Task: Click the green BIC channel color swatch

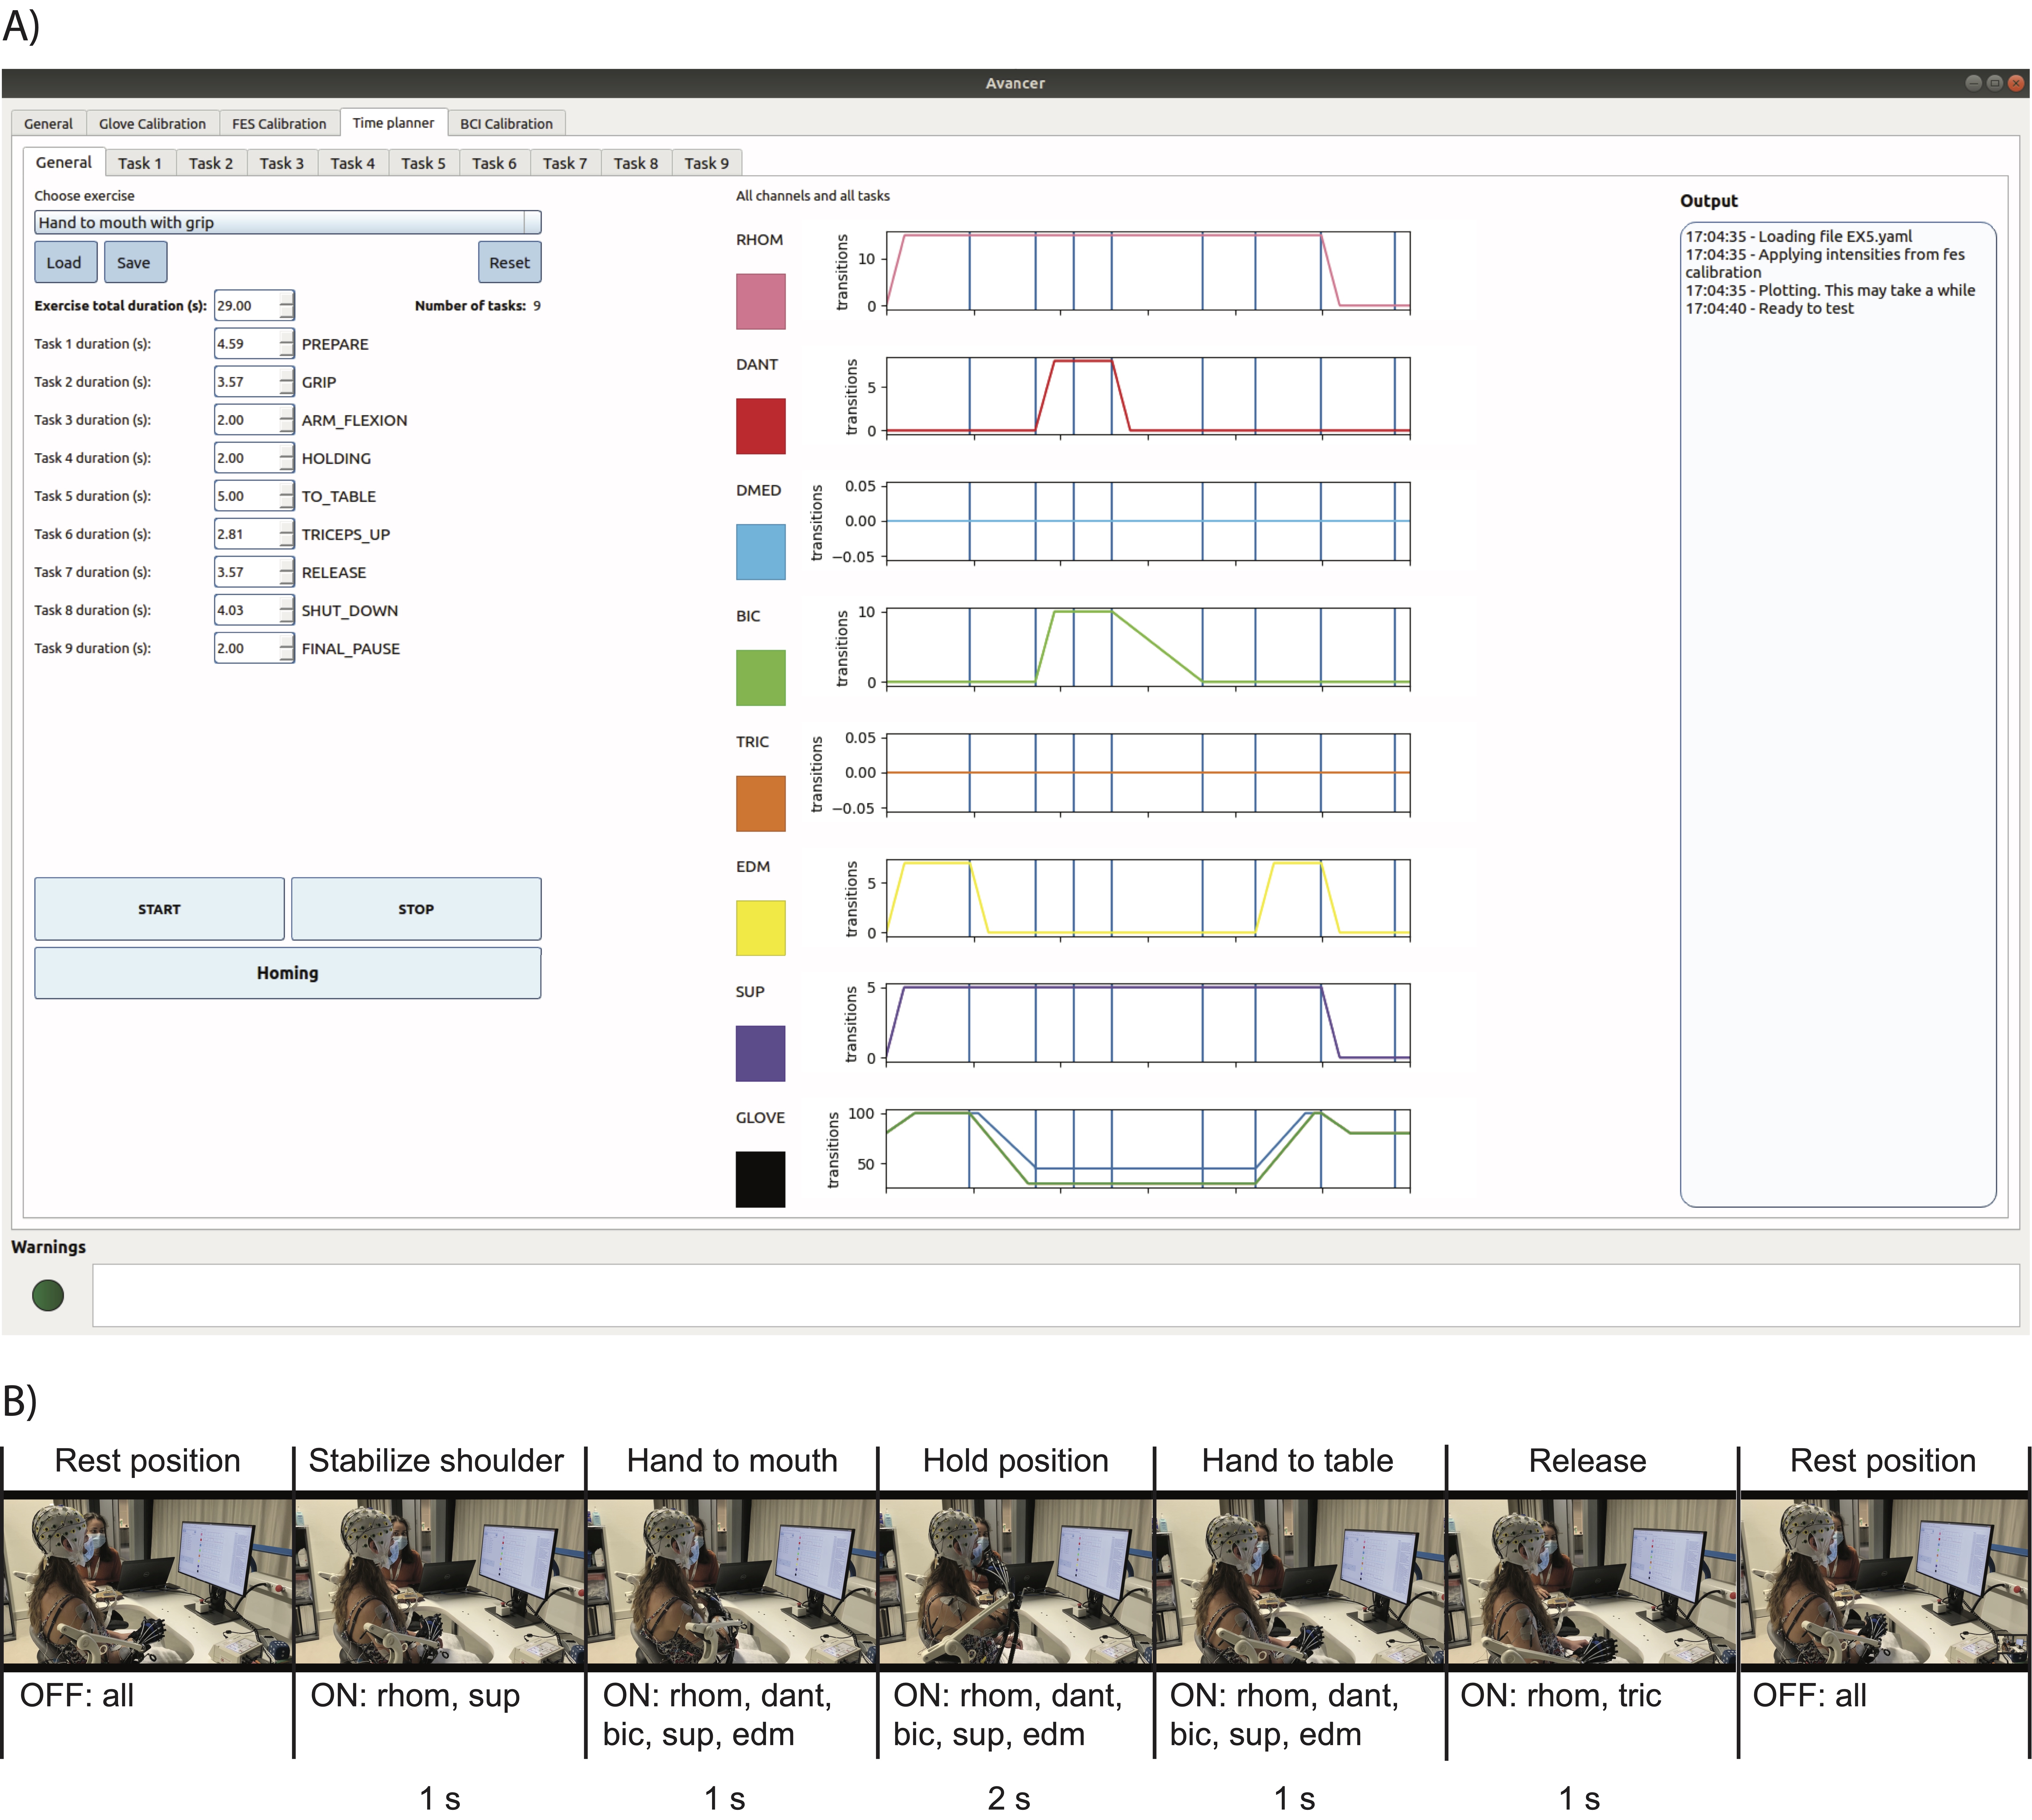Action: (761, 678)
